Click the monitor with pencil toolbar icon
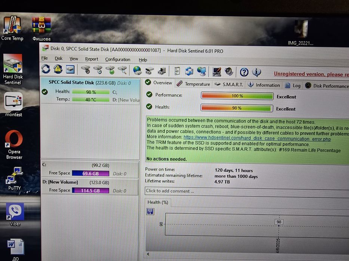The image size is (349, 261). (217, 72)
